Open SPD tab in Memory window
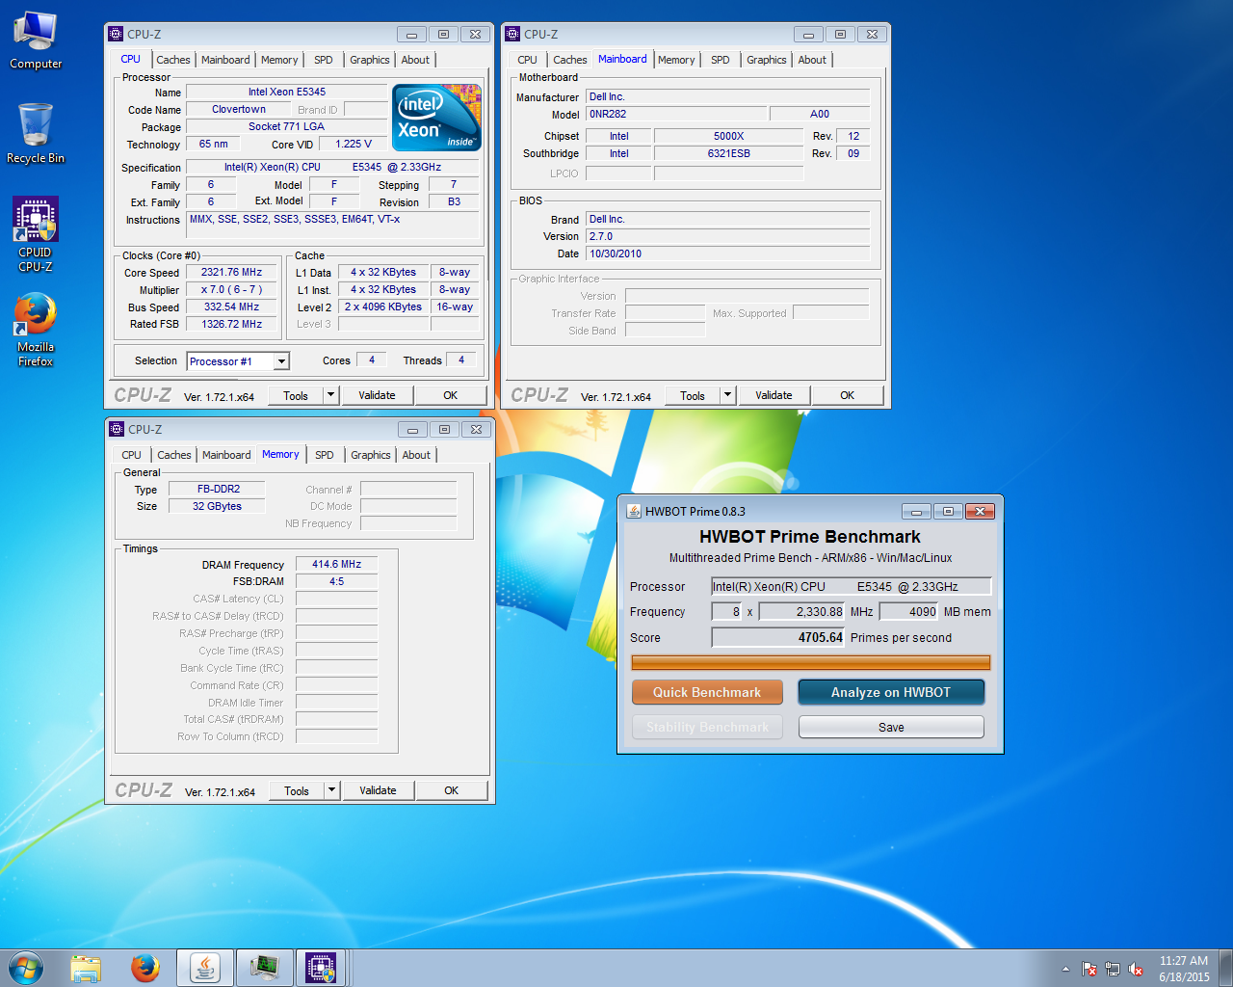The width and height of the screenshot is (1233, 987). (x=325, y=455)
